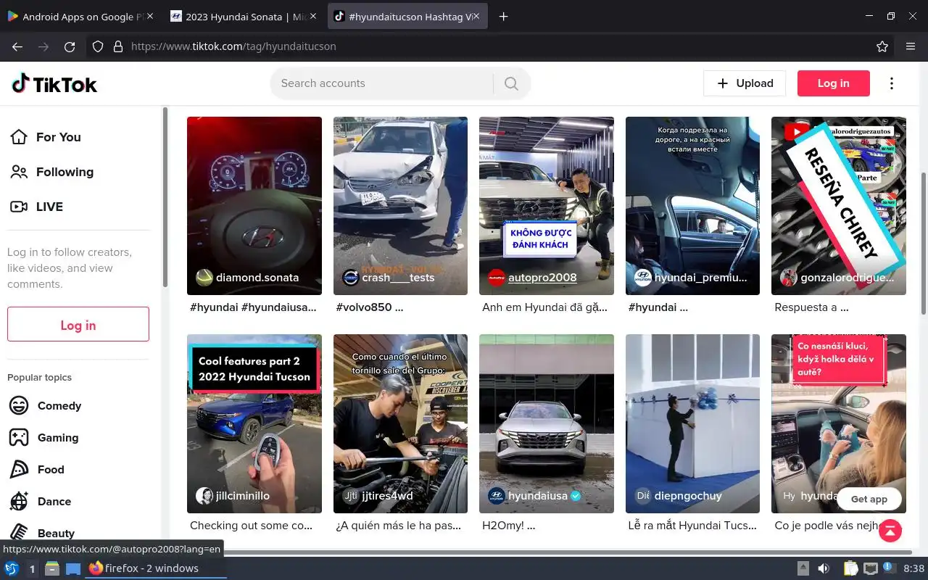This screenshot has width=928, height=580.
Task: Select the Beauty topic icon
Action: pyautogui.click(x=19, y=533)
